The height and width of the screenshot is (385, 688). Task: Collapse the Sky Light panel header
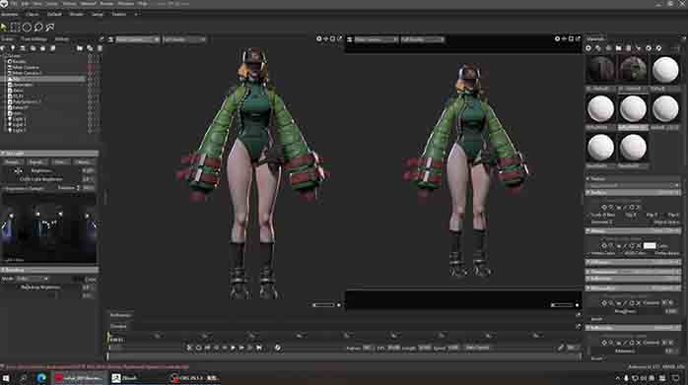tap(49, 153)
